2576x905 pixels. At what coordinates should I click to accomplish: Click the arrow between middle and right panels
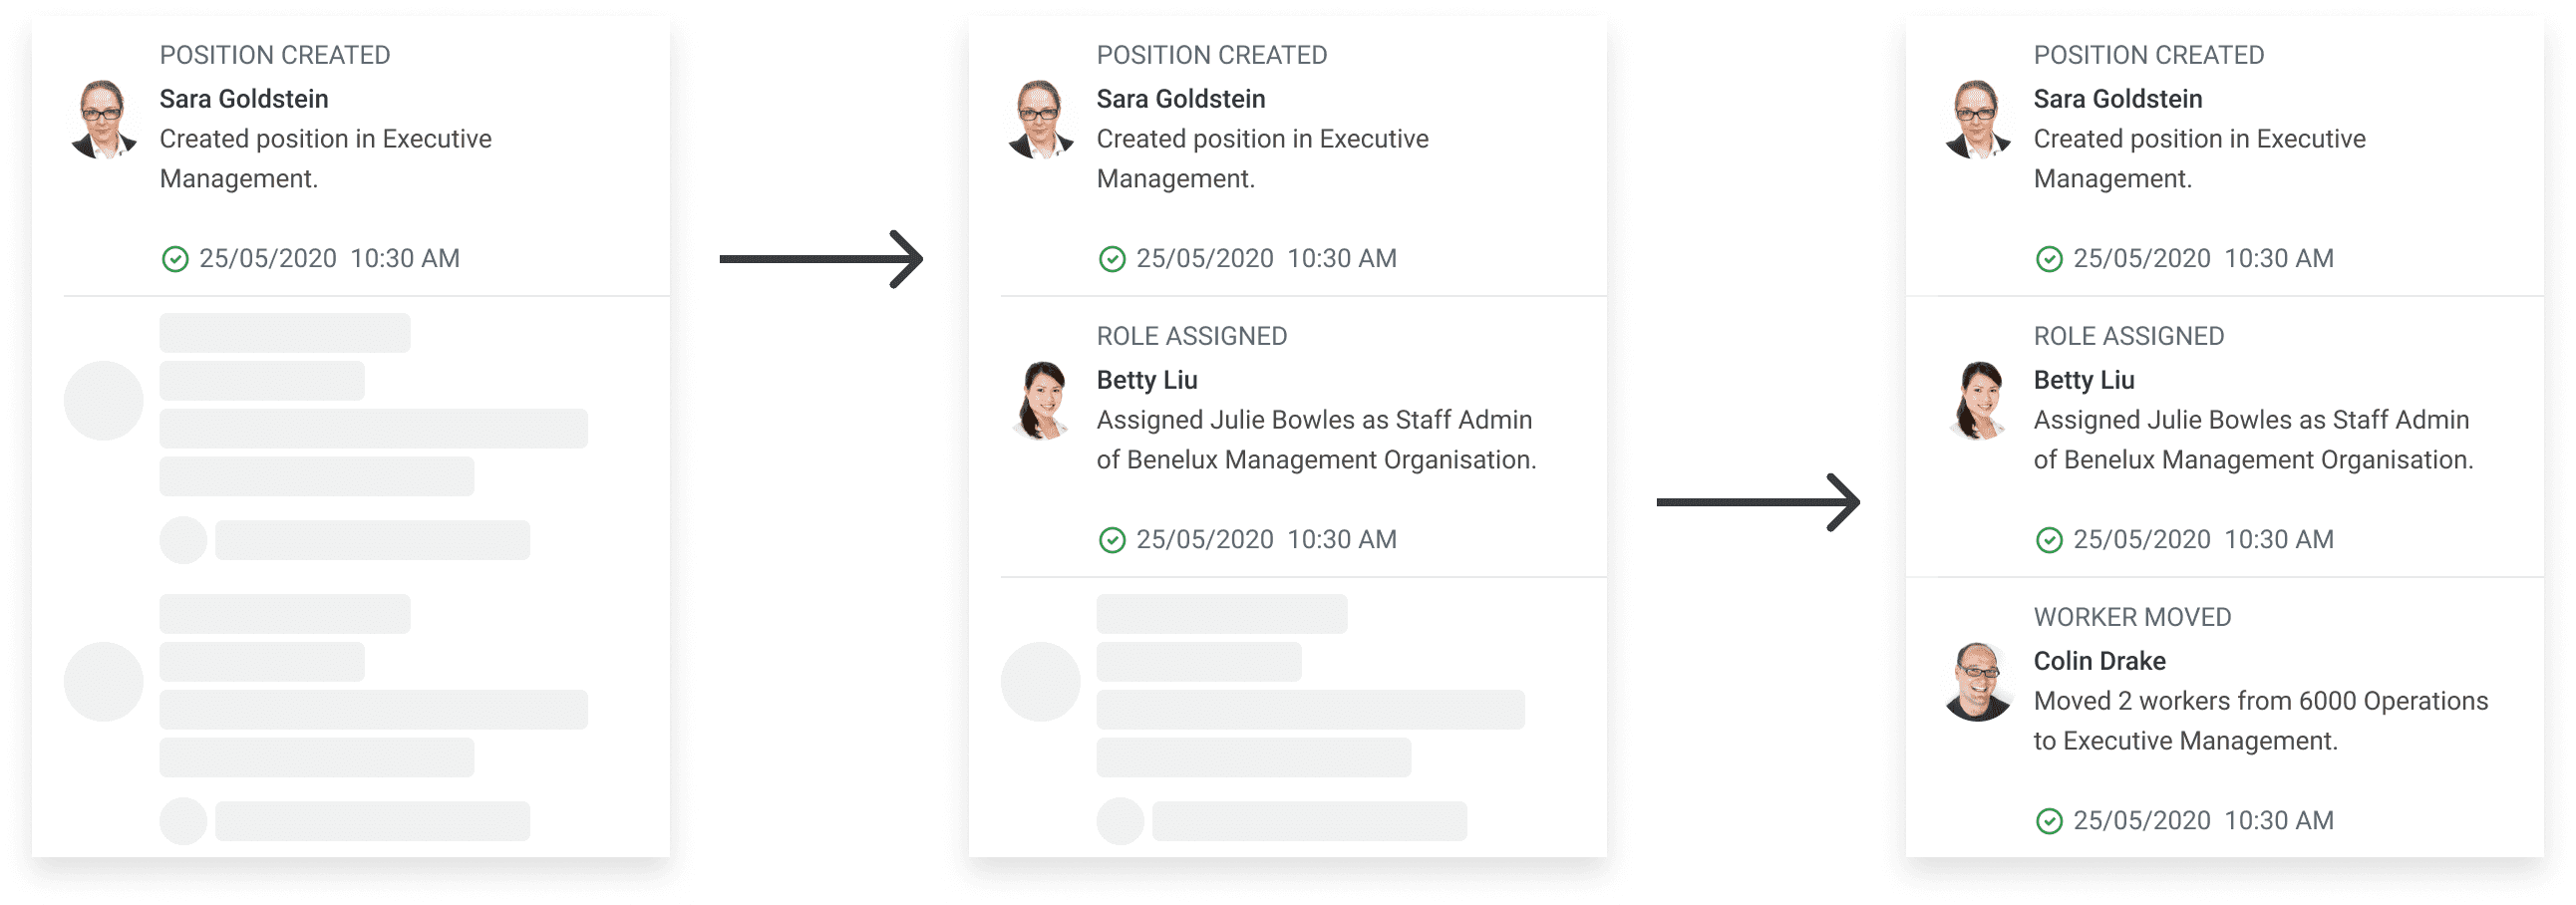1757,502
